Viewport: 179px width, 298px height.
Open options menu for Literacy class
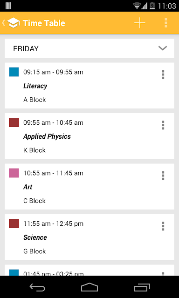163,74
